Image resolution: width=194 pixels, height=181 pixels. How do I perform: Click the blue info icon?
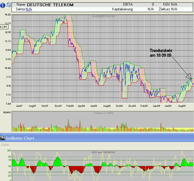tap(3, 5)
